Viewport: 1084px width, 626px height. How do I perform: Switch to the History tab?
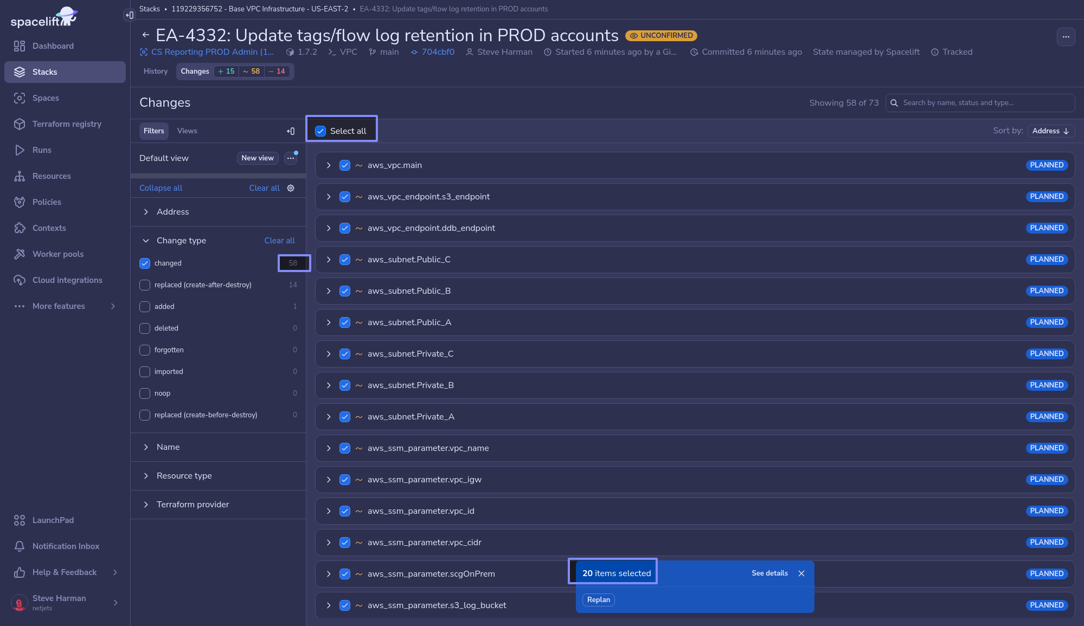pyautogui.click(x=156, y=72)
